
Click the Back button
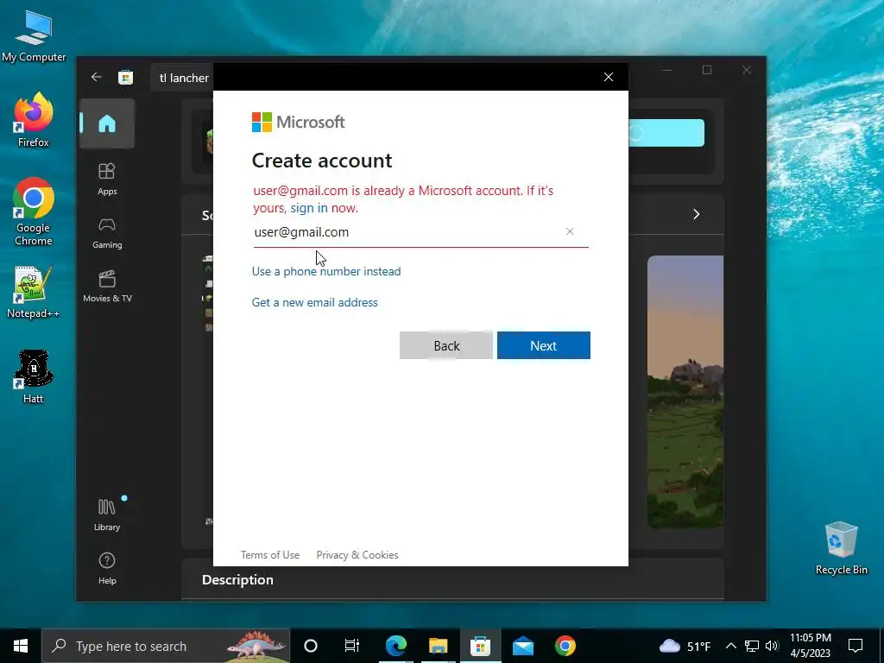coord(446,345)
